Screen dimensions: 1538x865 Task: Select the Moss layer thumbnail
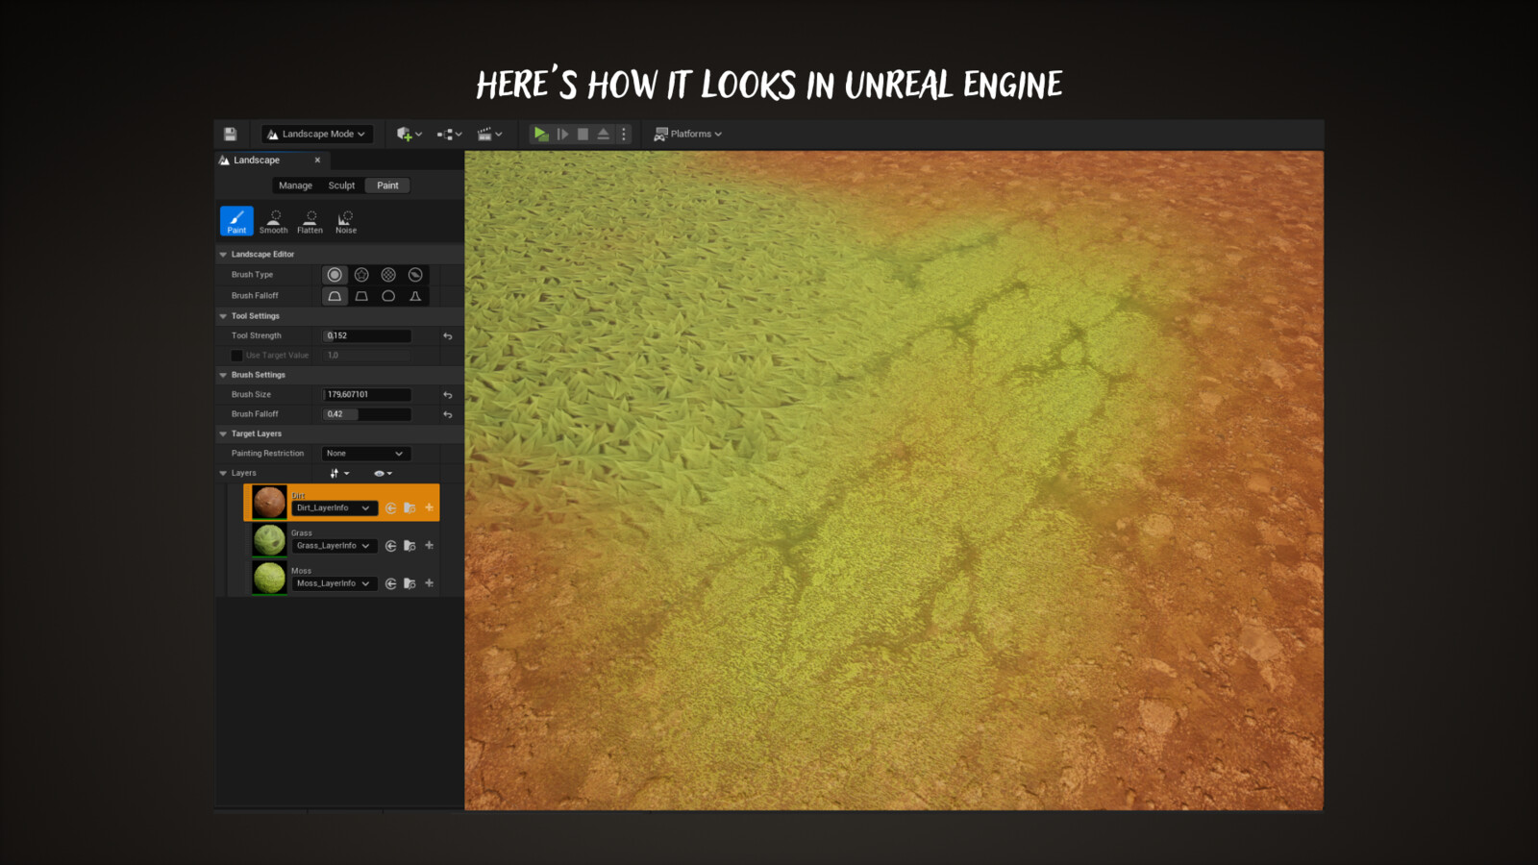[x=269, y=578]
